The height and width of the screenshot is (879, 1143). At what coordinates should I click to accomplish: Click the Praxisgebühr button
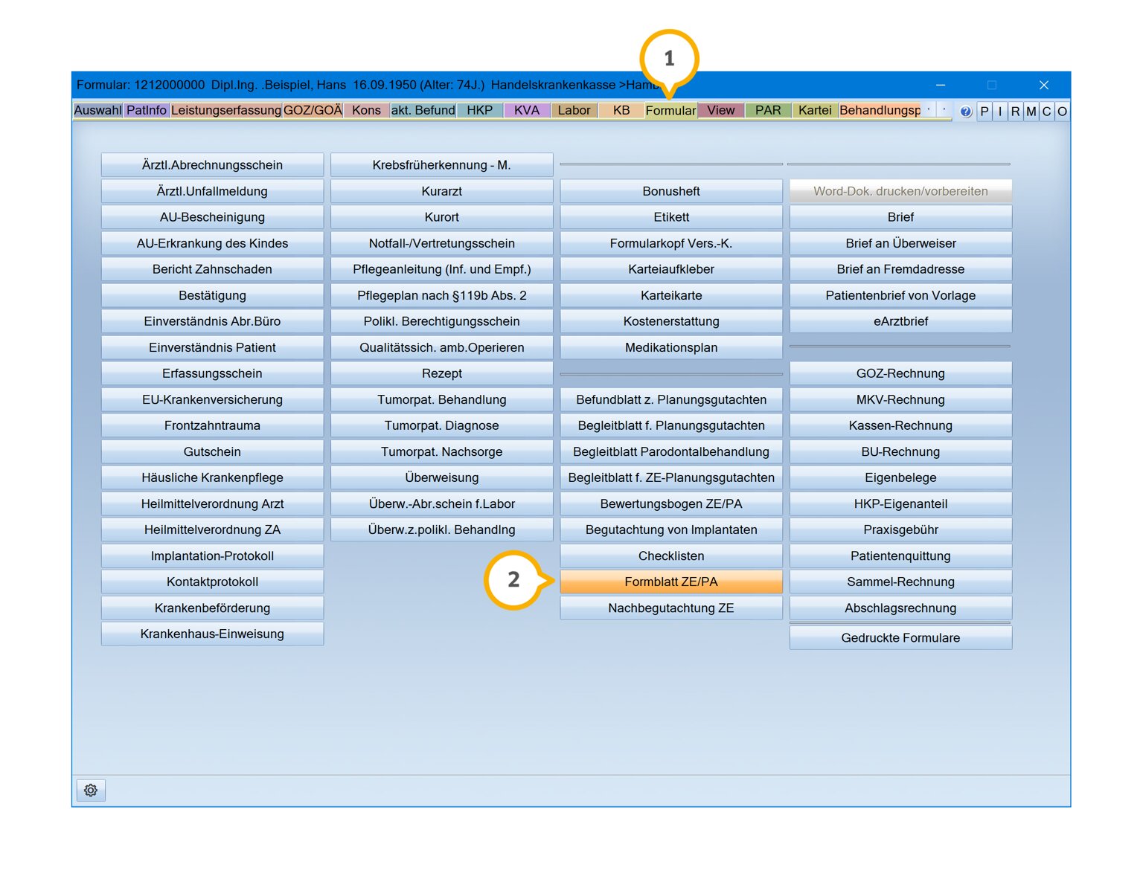coord(900,529)
